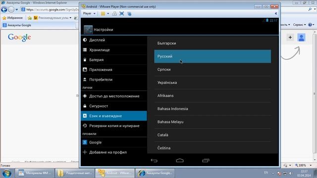Open the Google account entry
This screenshot has width=317, height=178.
pyautogui.click(x=114, y=142)
